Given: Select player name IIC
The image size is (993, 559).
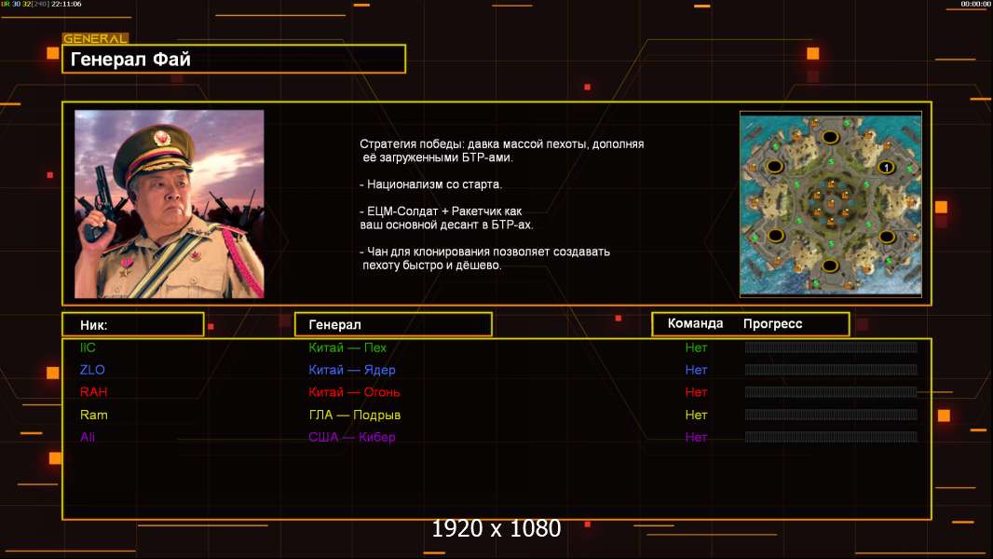Looking at the screenshot, I should (88, 348).
